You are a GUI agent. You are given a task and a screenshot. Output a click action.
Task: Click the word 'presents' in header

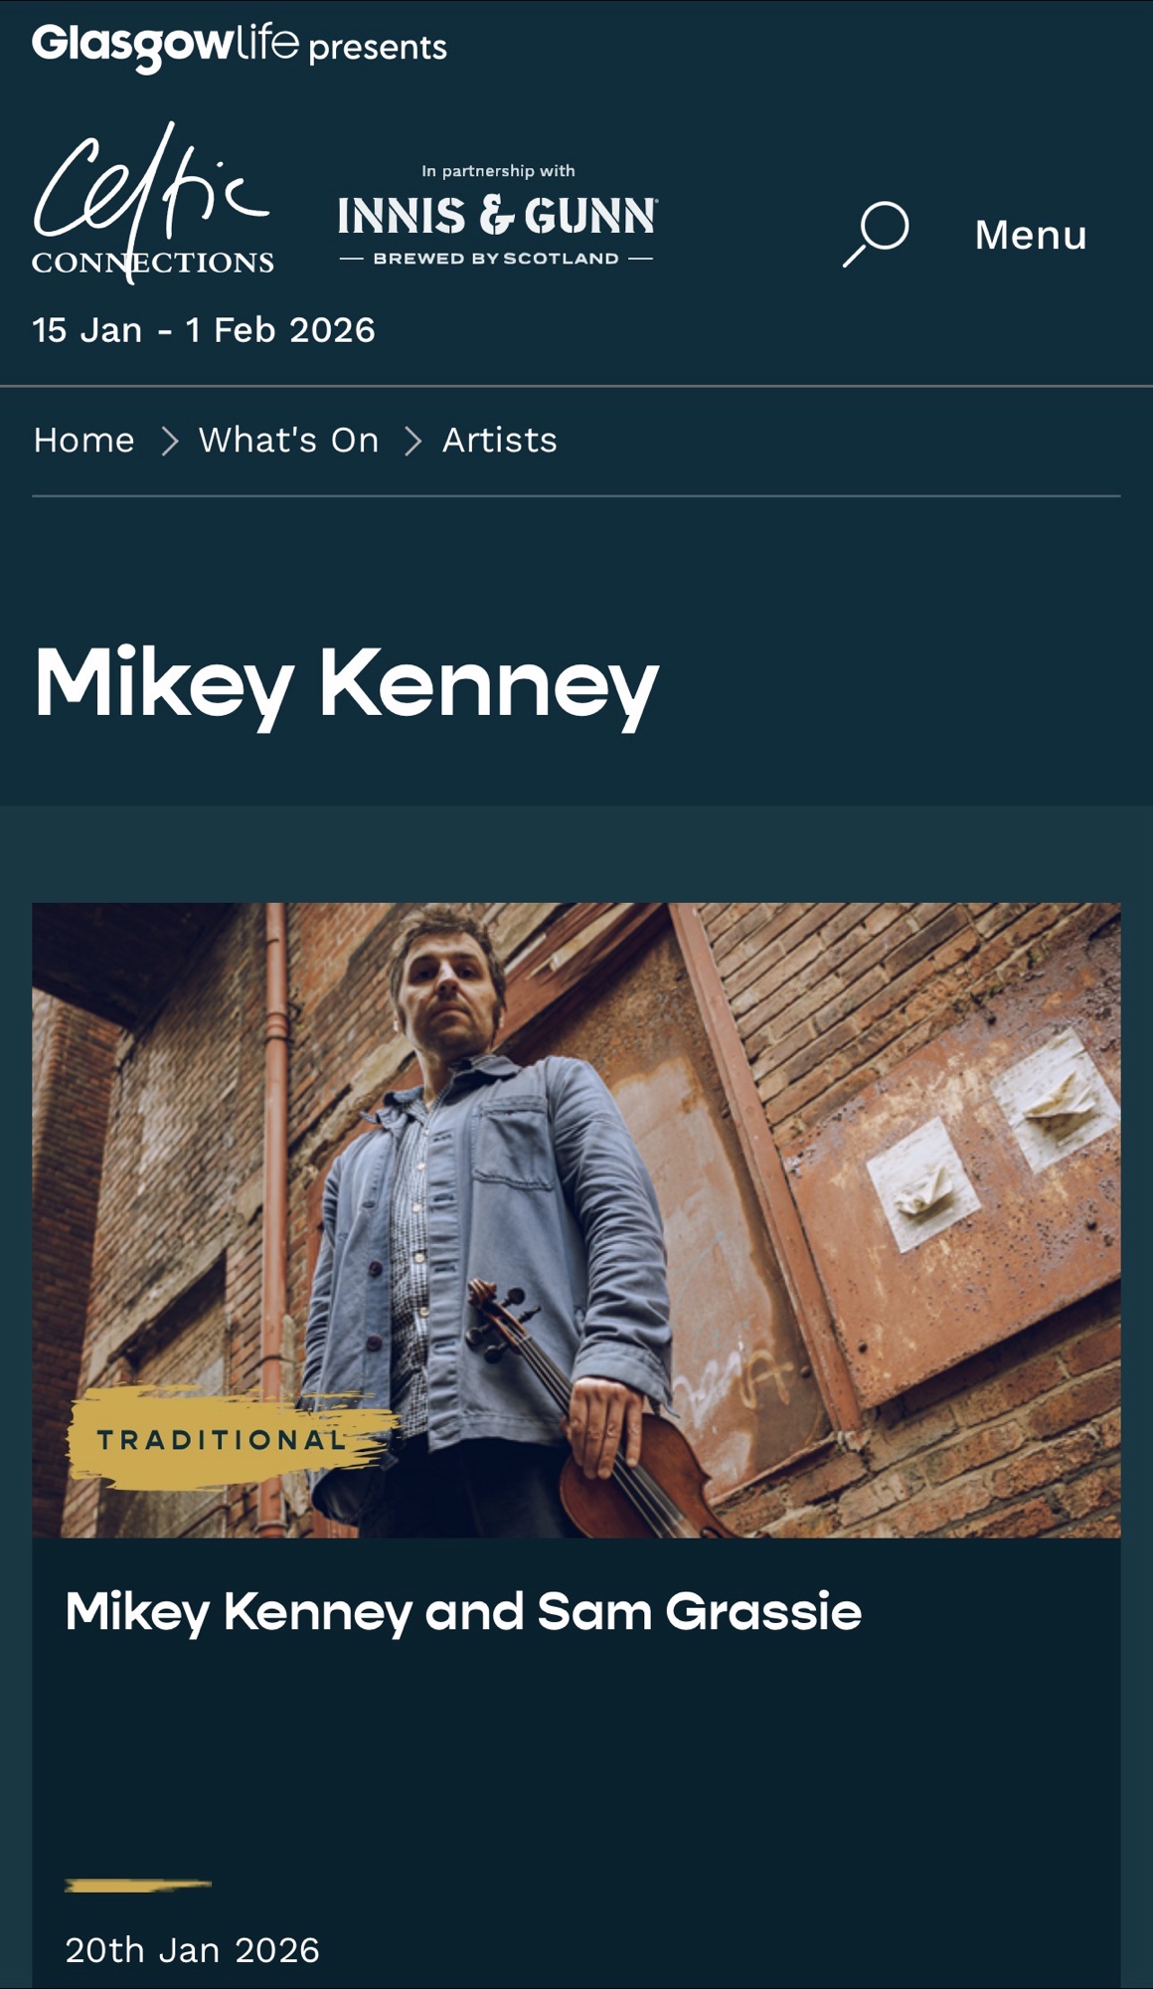[x=378, y=47]
